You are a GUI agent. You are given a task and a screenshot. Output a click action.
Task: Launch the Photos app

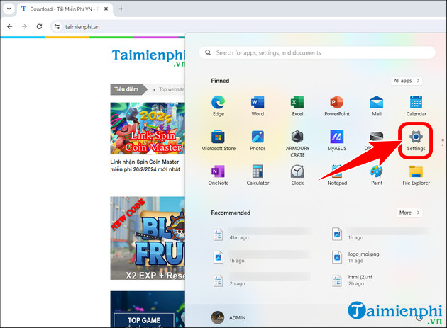click(x=258, y=141)
